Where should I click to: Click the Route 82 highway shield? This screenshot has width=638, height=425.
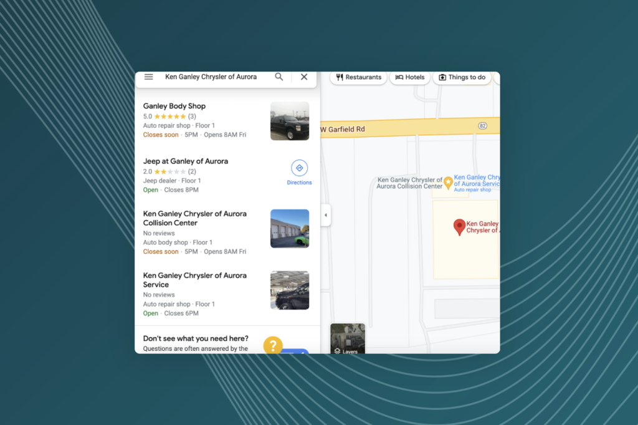[x=482, y=126]
